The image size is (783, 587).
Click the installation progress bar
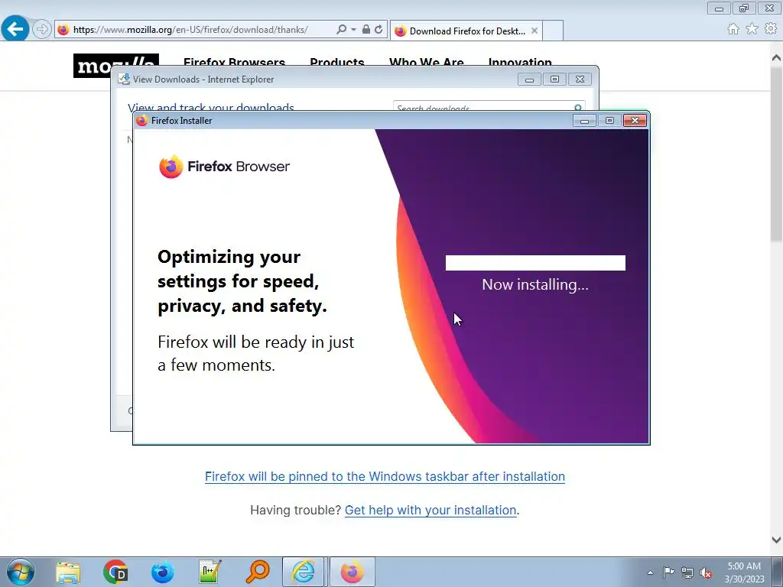coord(535,263)
